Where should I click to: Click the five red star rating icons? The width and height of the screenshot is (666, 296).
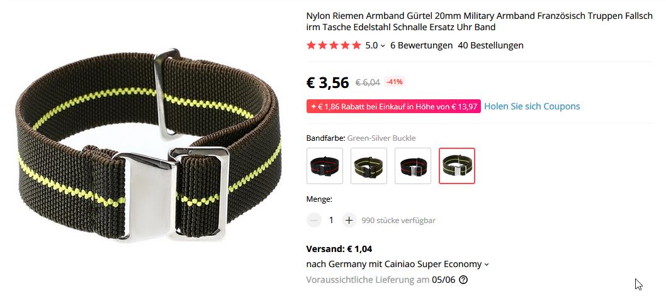pyautogui.click(x=334, y=45)
